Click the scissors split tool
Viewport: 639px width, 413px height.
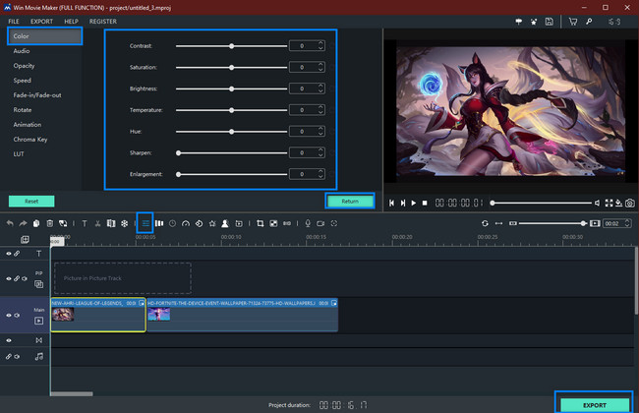(x=97, y=223)
